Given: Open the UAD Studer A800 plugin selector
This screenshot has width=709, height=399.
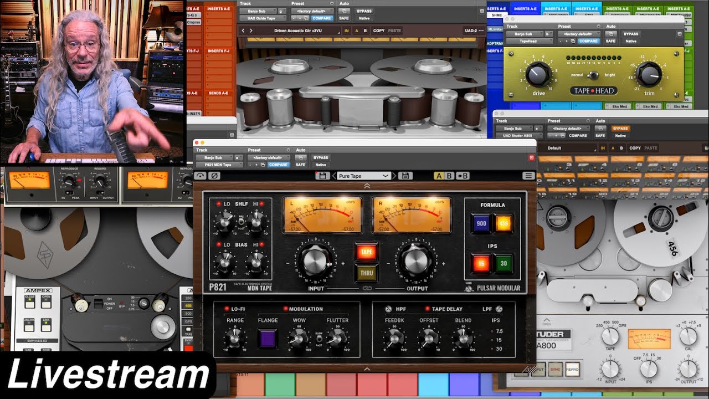Looking at the screenshot, I should (520, 135).
